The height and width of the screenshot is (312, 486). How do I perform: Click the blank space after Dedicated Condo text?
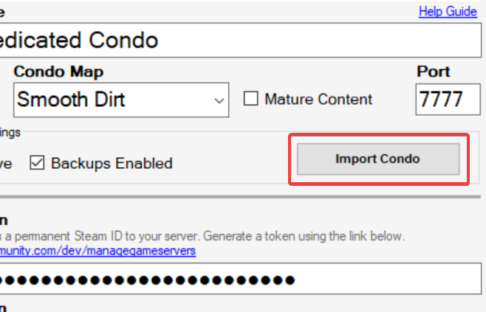click(x=319, y=41)
